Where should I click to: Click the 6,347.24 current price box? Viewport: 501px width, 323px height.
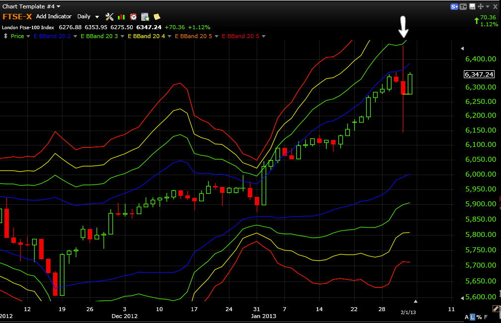click(x=479, y=74)
